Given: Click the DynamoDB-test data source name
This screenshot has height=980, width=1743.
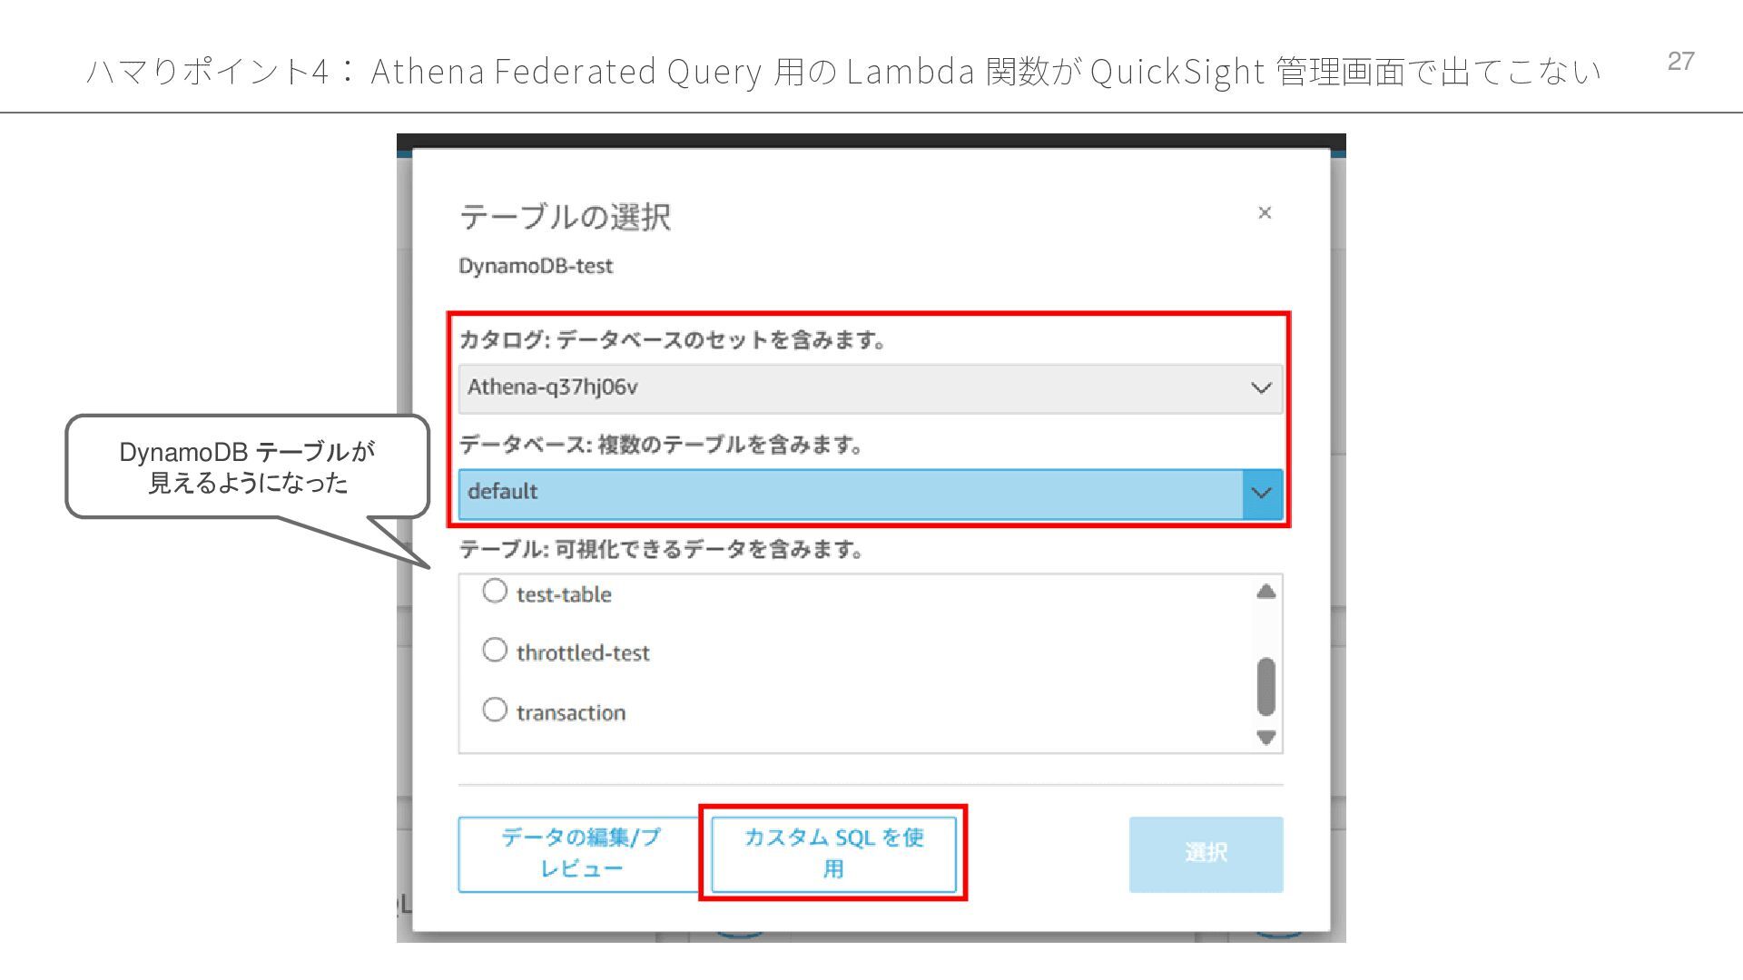Looking at the screenshot, I should click(536, 267).
